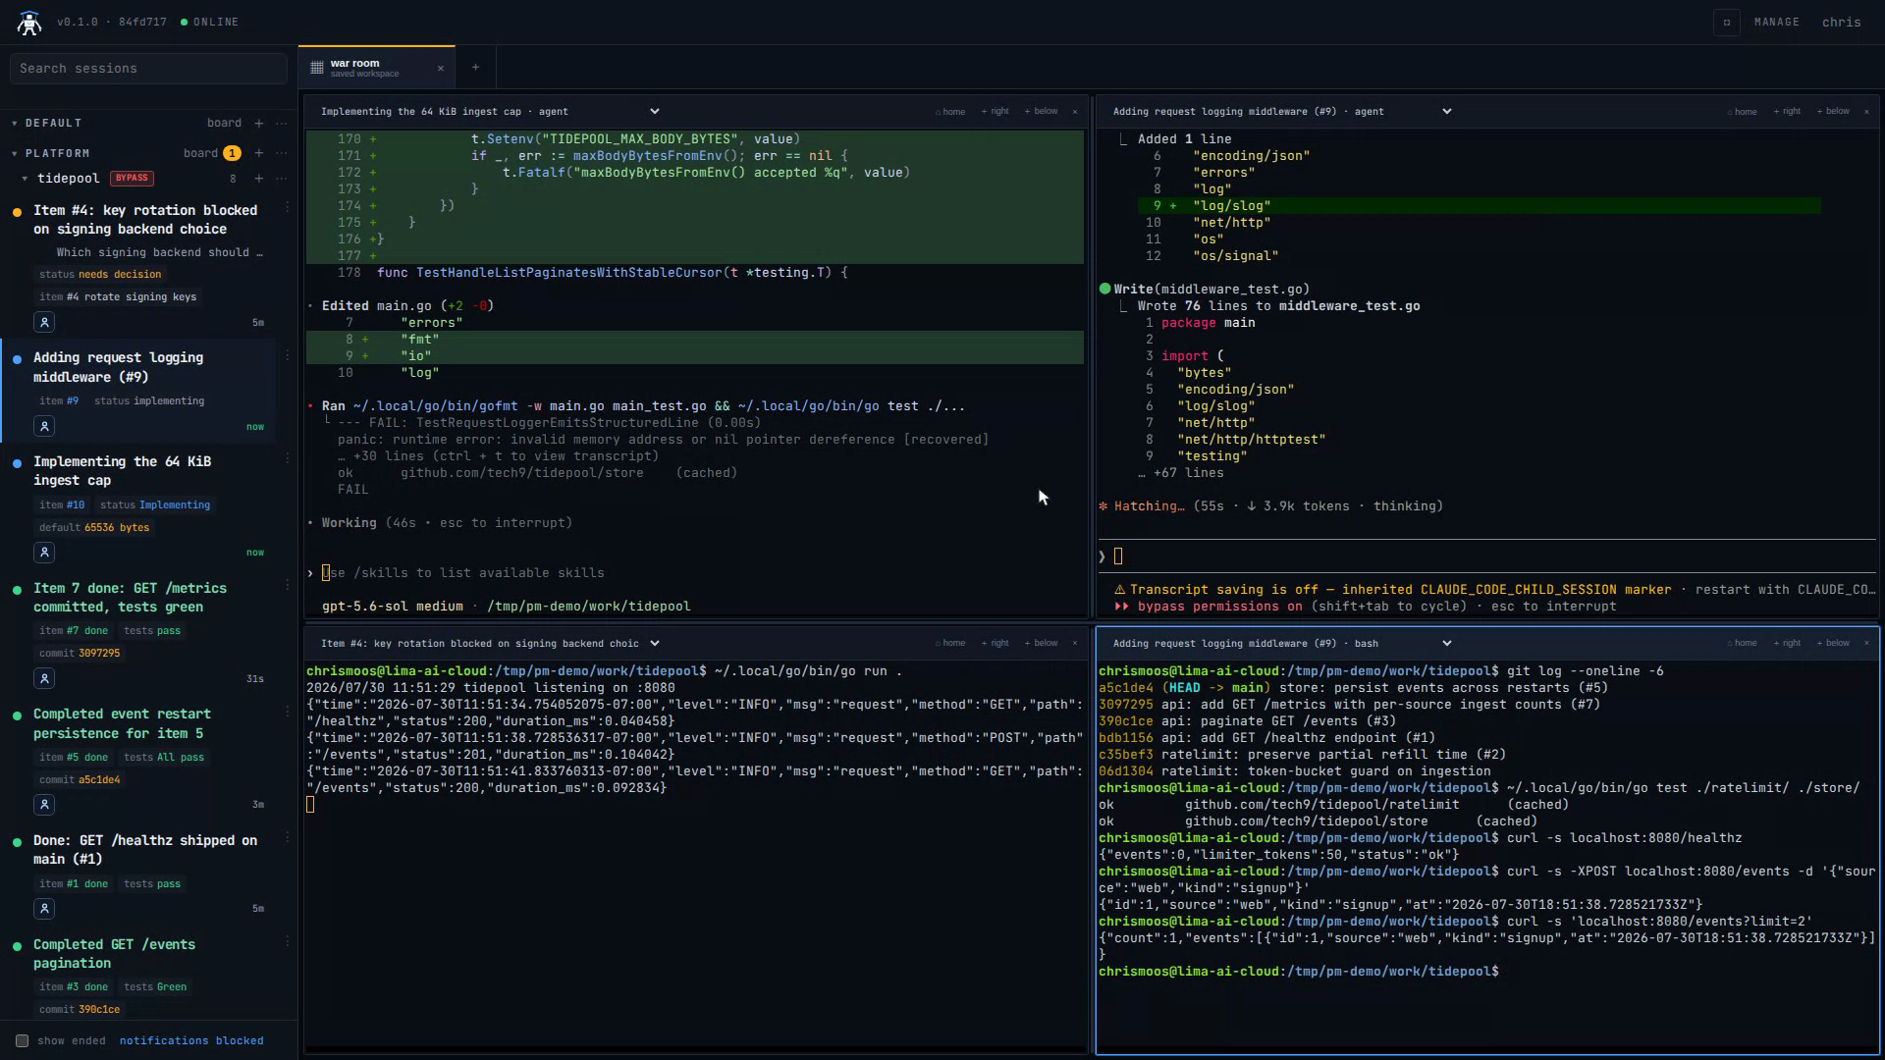Open vertical dots menu for Item #4 card

coord(288,208)
